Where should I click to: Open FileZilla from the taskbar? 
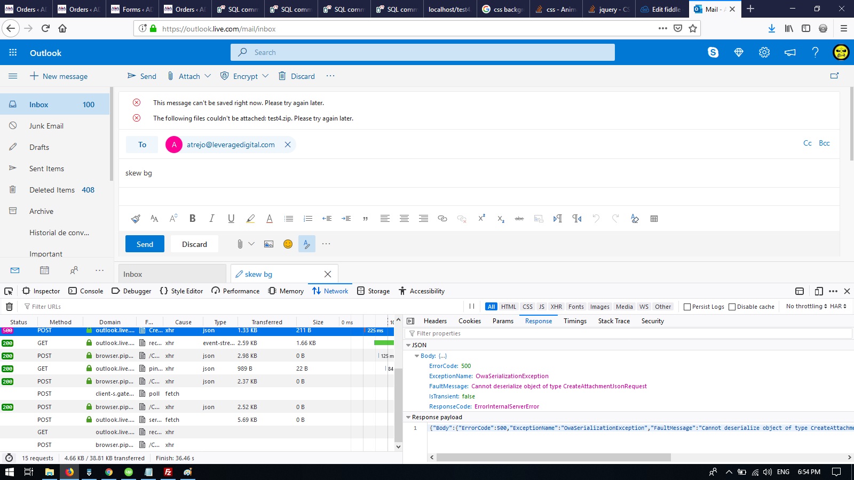(x=168, y=471)
